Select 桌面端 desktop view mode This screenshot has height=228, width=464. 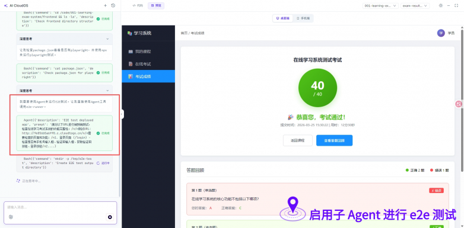point(283,18)
